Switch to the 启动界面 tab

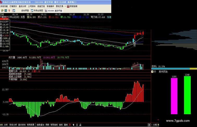pos(25,11)
